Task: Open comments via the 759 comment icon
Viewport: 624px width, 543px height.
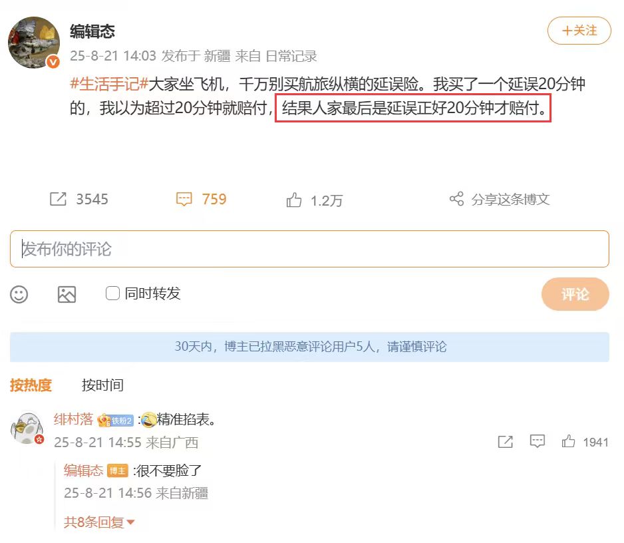Action: [x=184, y=199]
